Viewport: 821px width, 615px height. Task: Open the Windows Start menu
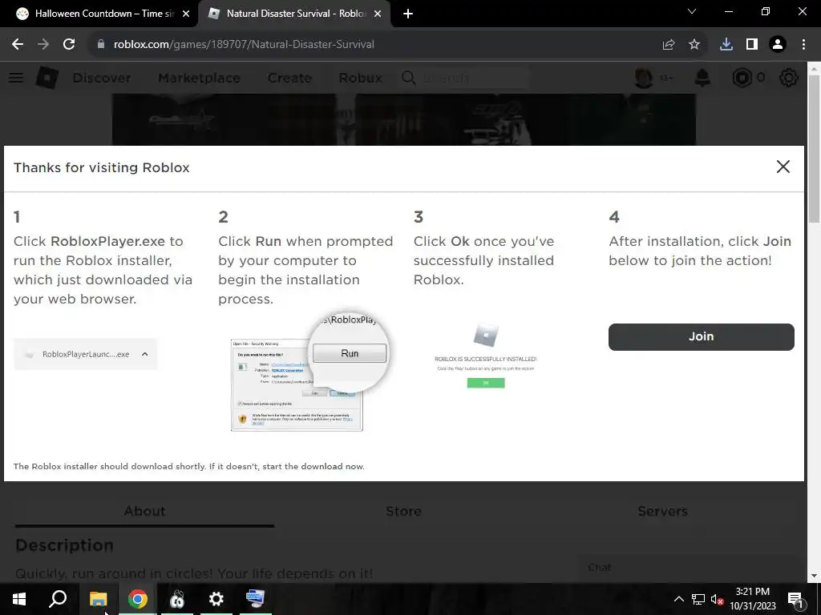[x=19, y=599]
